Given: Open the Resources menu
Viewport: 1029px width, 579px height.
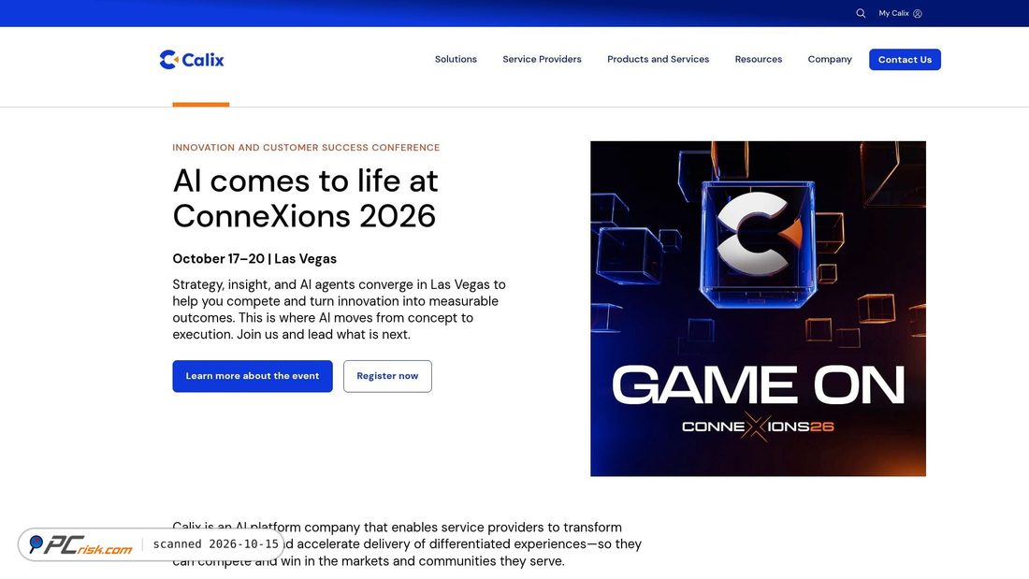Looking at the screenshot, I should tap(759, 59).
